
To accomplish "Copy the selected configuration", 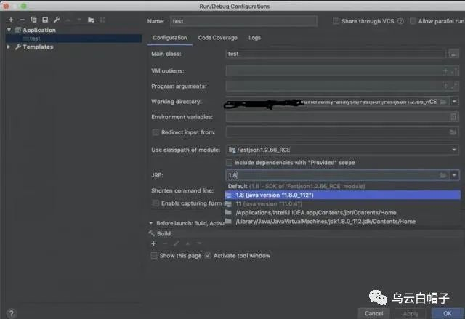I will tap(33, 20).
